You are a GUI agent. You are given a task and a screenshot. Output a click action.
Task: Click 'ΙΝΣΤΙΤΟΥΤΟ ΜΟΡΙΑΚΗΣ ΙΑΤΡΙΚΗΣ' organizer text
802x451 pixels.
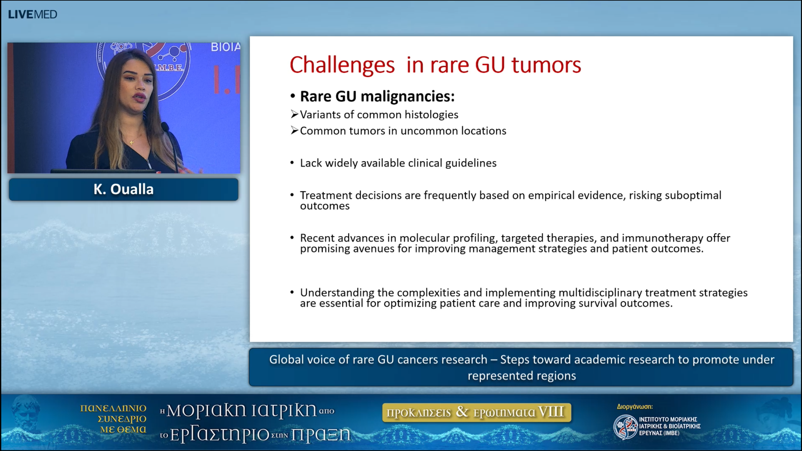pos(669,426)
